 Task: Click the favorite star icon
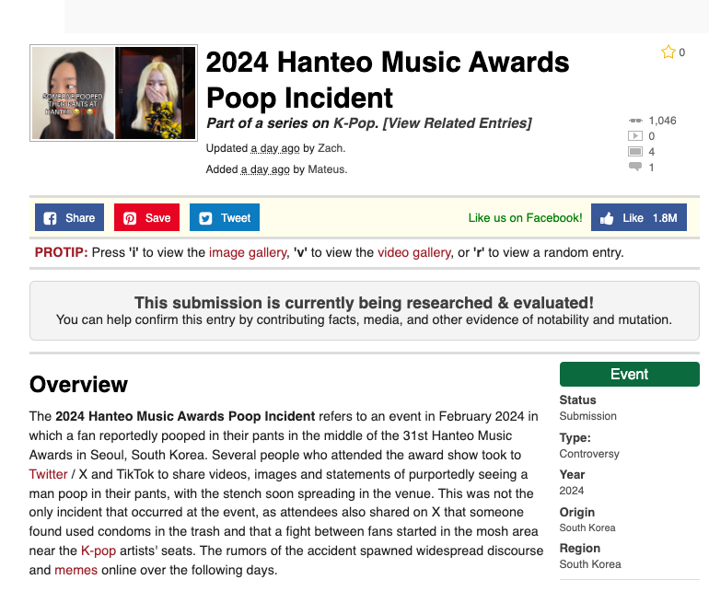[668, 52]
